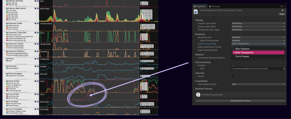Switch to the Inspector tab
The height and width of the screenshot is (119, 291).
[x=200, y=6]
